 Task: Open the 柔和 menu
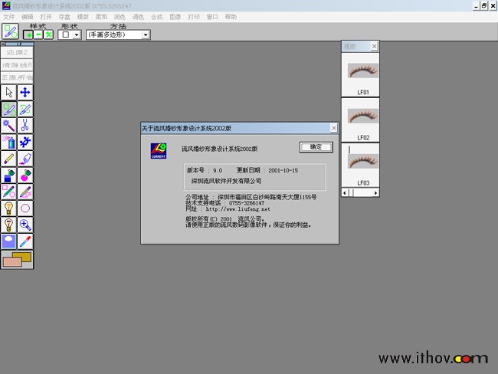(x=101, y=17)
